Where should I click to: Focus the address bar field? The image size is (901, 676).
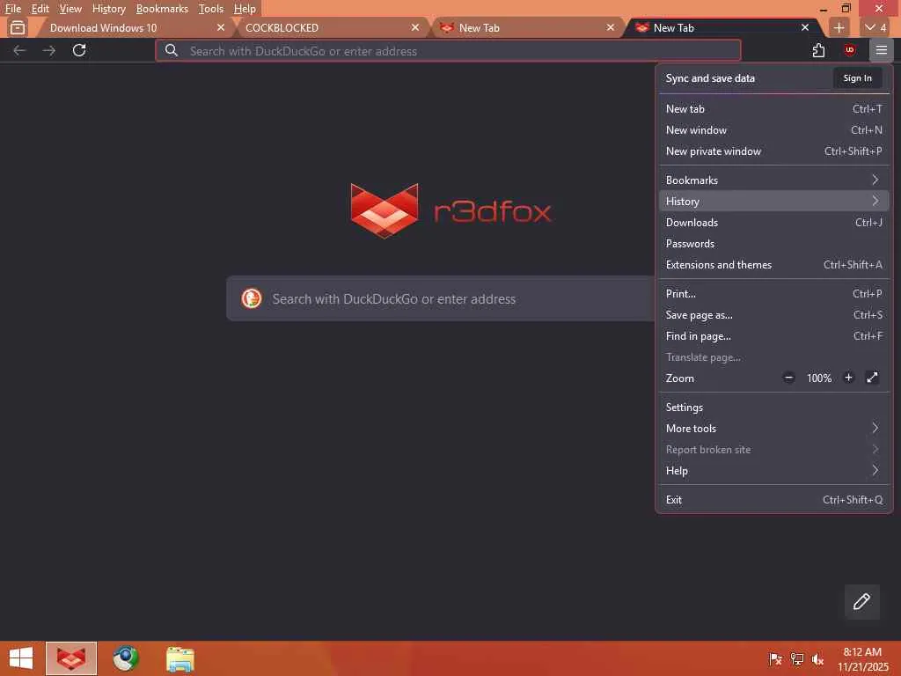pyautogui.click(x=448, y=50)
